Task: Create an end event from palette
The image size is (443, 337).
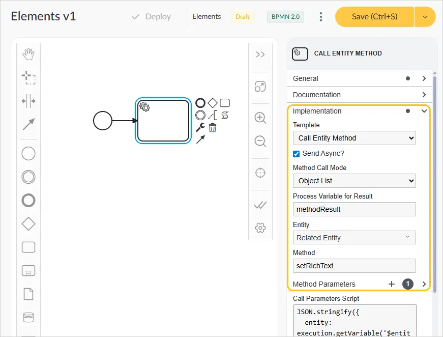Action: (x=28, y=201)
